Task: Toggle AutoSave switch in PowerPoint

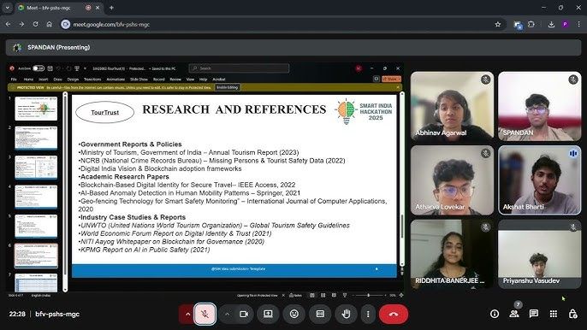Action: point(39,68)
